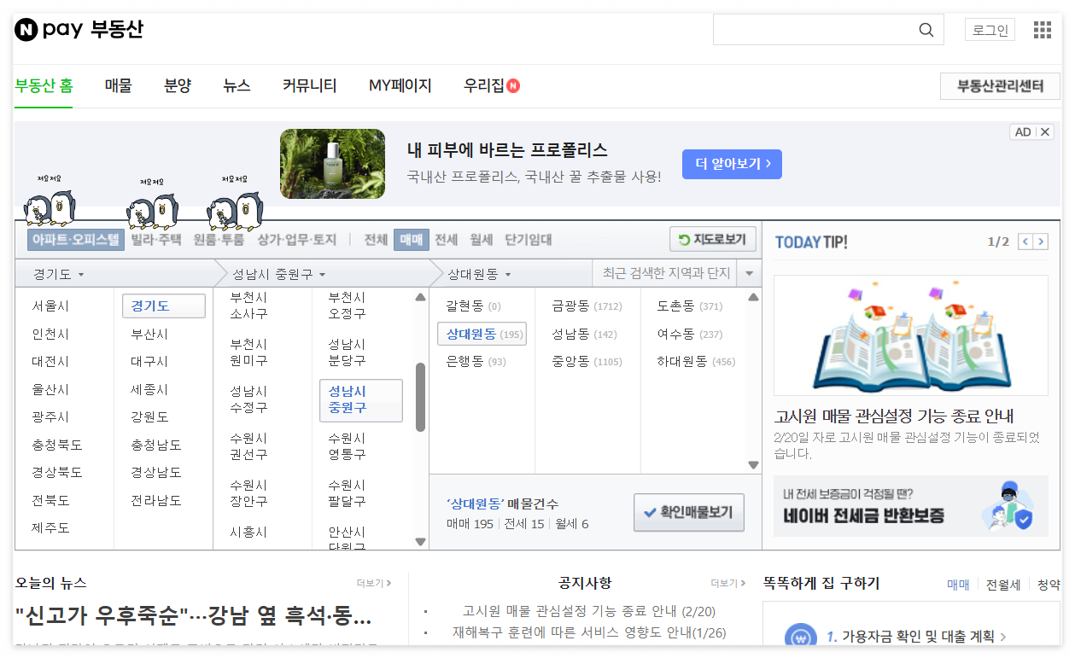Close the ad with the X icon
The width and height of the screenshot is (1075, 658).
(x=1045, y=131)
